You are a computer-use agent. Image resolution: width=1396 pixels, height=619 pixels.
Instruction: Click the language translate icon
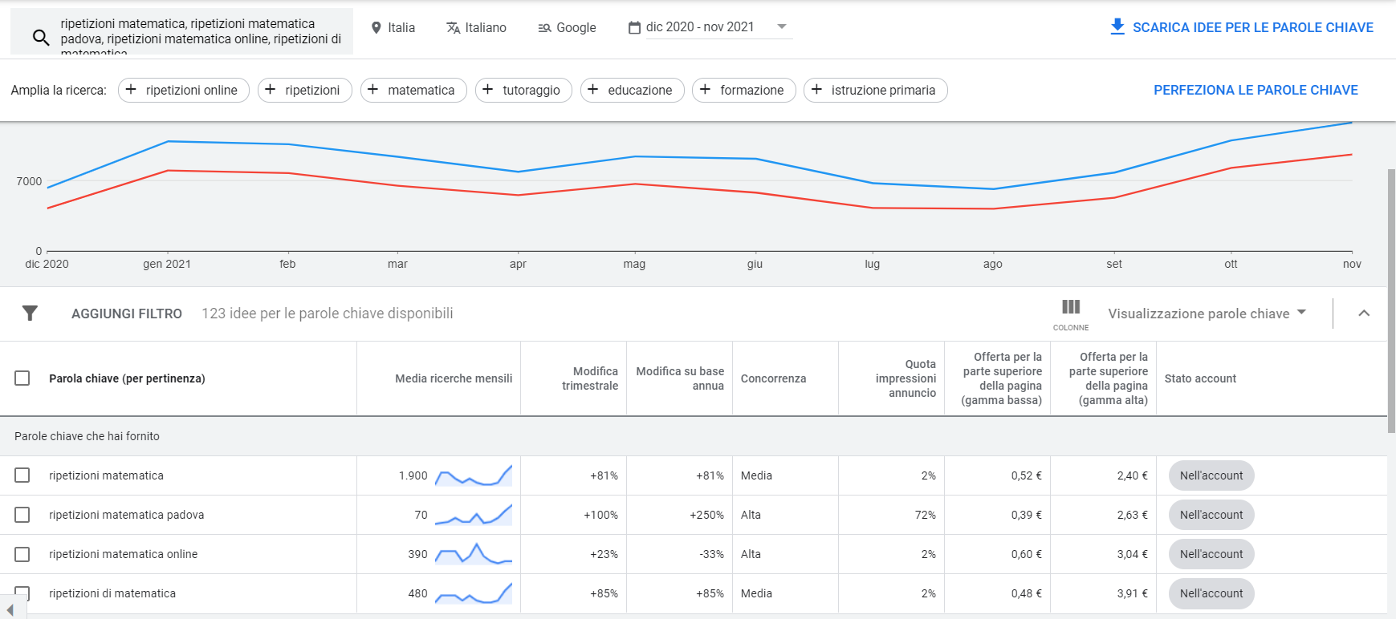coord(453,27)
